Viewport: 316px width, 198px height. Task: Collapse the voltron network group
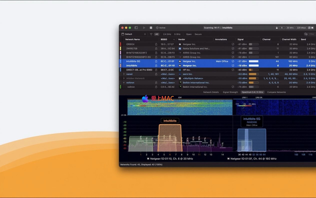124,83
